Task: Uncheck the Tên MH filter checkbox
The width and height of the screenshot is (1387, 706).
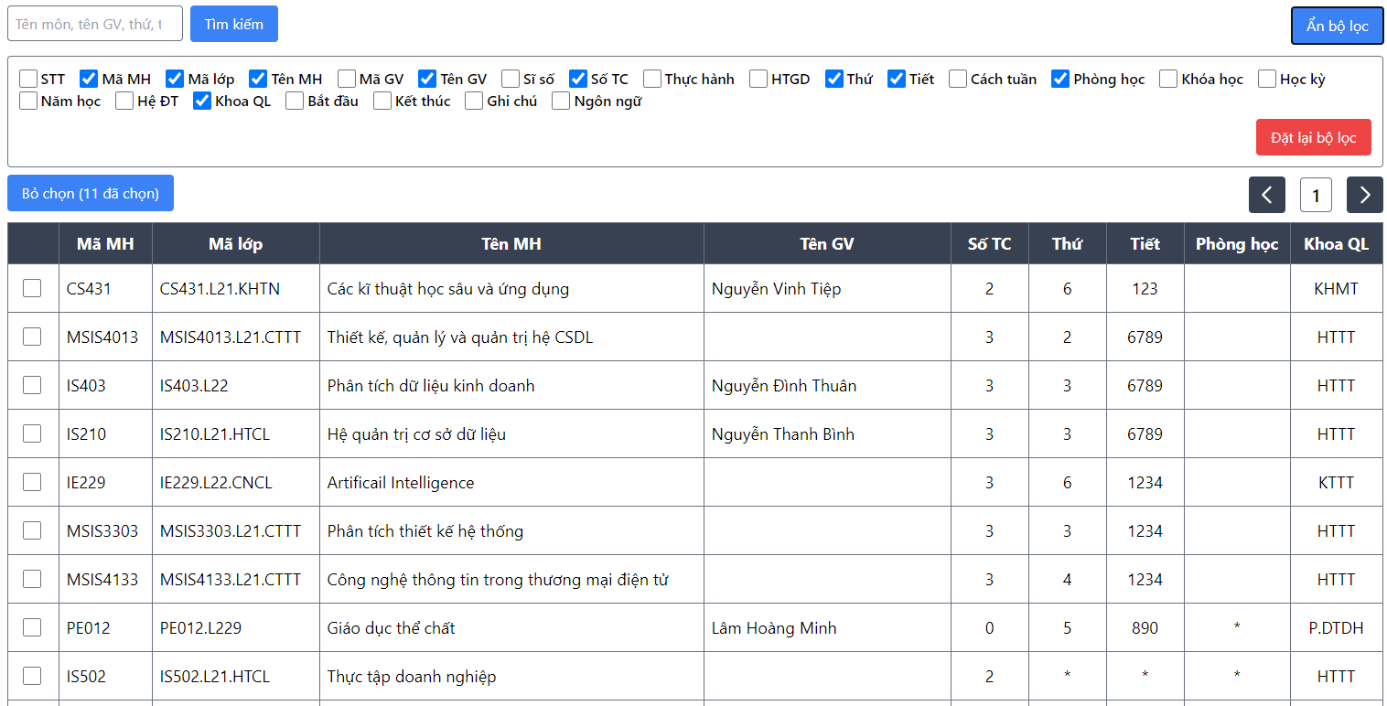Action: point(258,79)
